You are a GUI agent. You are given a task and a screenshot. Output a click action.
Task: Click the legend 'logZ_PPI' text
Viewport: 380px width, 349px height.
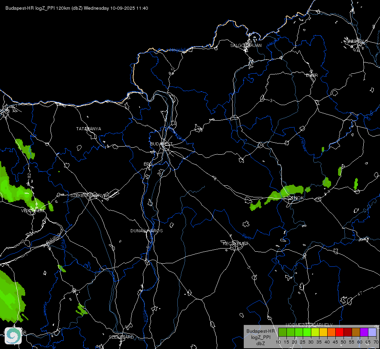(x=260, y=337)
